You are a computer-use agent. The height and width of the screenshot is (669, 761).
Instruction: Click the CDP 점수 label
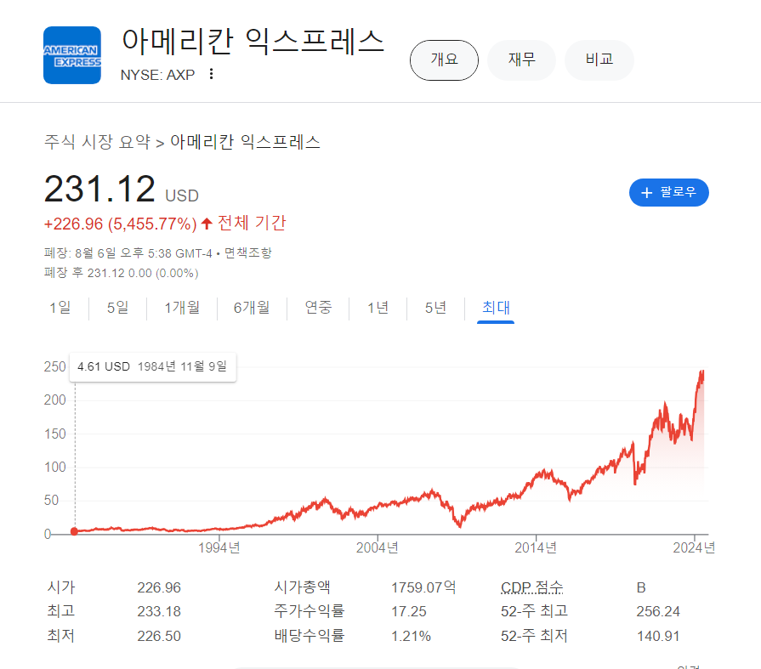532,587
